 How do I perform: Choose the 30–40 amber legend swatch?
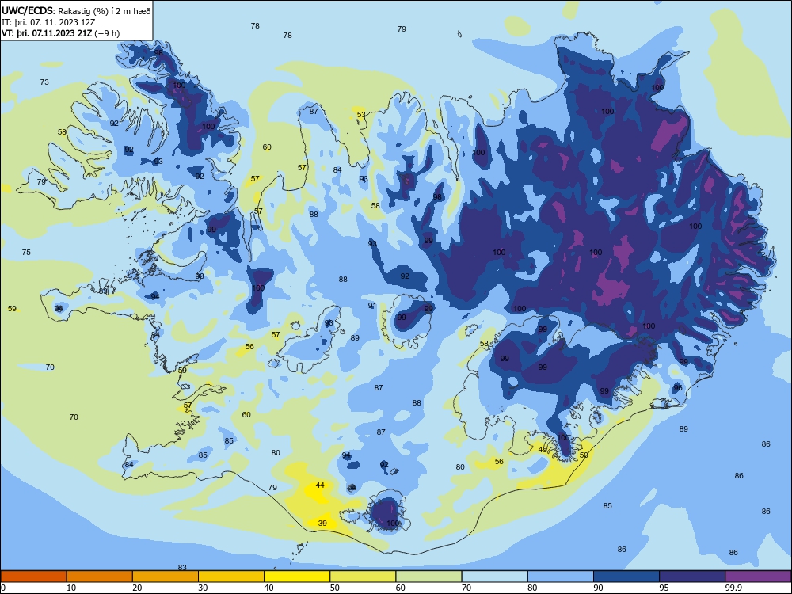(231, 577)
